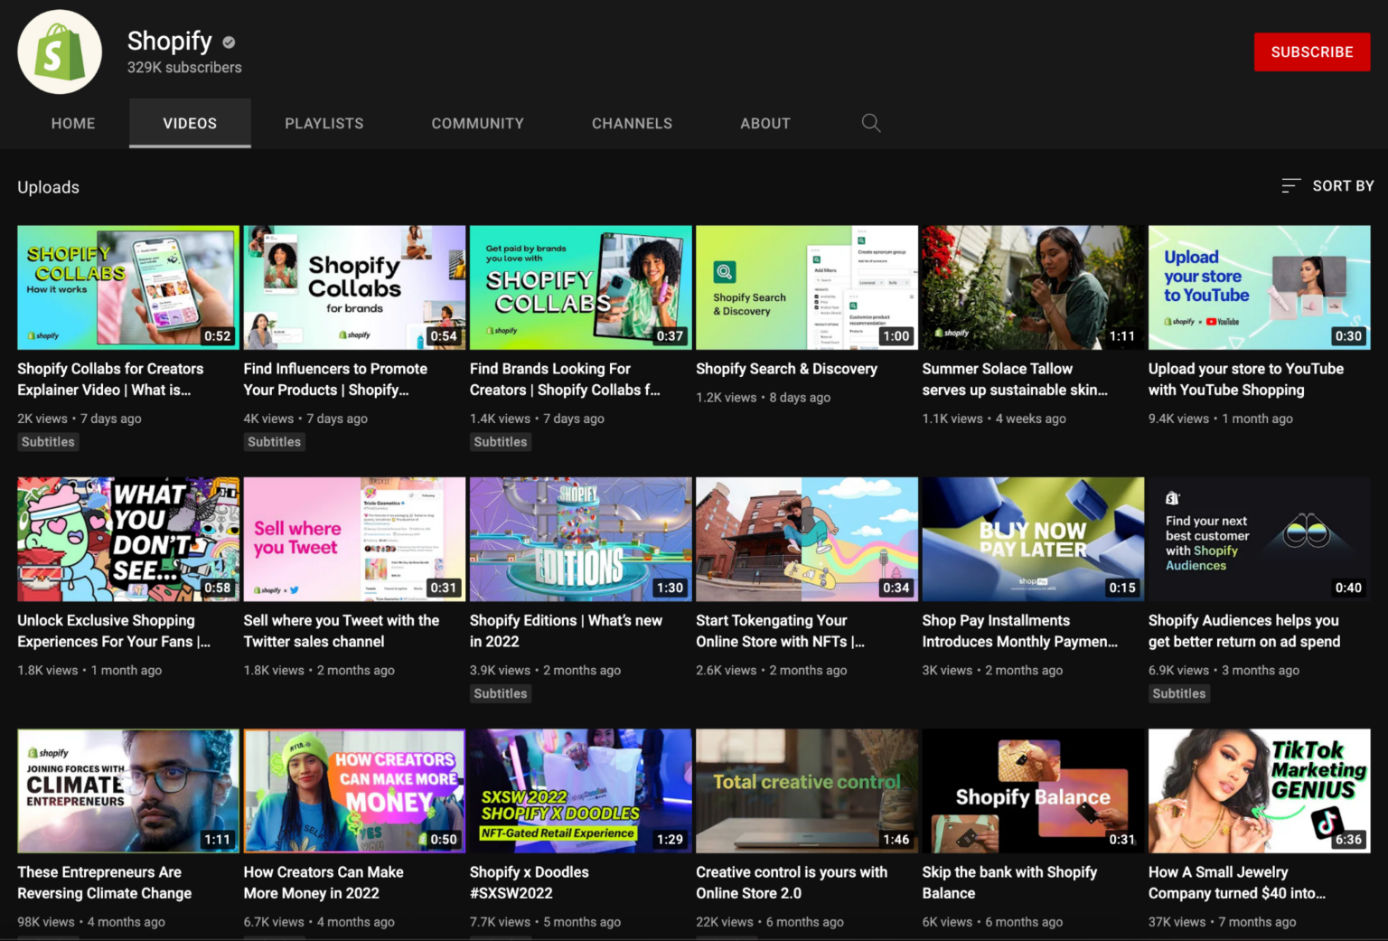This screenshot has width=1388, height=941.
Task: Open the Sort By dropdown
Action: (x=1342, y=185)
